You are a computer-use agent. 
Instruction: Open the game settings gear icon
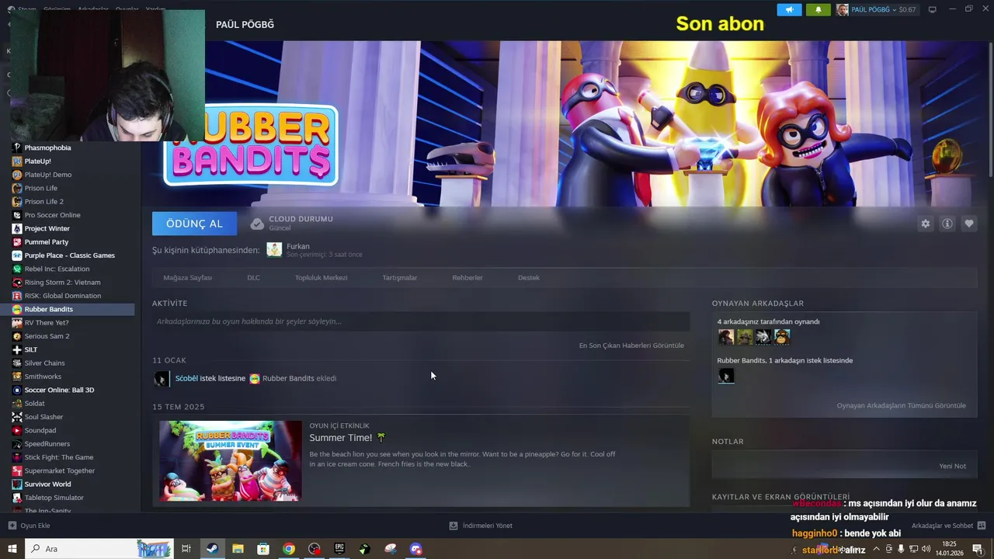click(925, 224)
